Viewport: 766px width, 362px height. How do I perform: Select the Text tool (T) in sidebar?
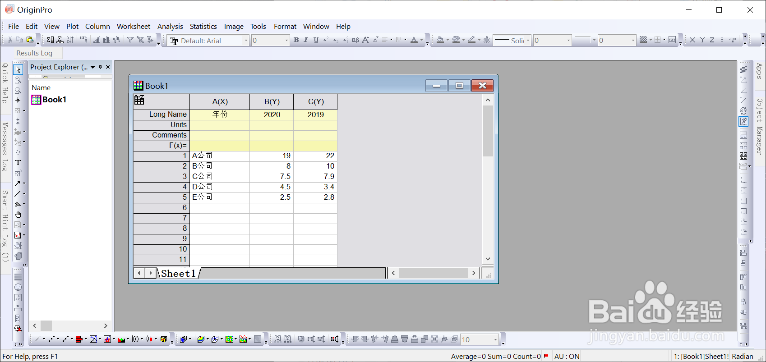click(18, 163)
